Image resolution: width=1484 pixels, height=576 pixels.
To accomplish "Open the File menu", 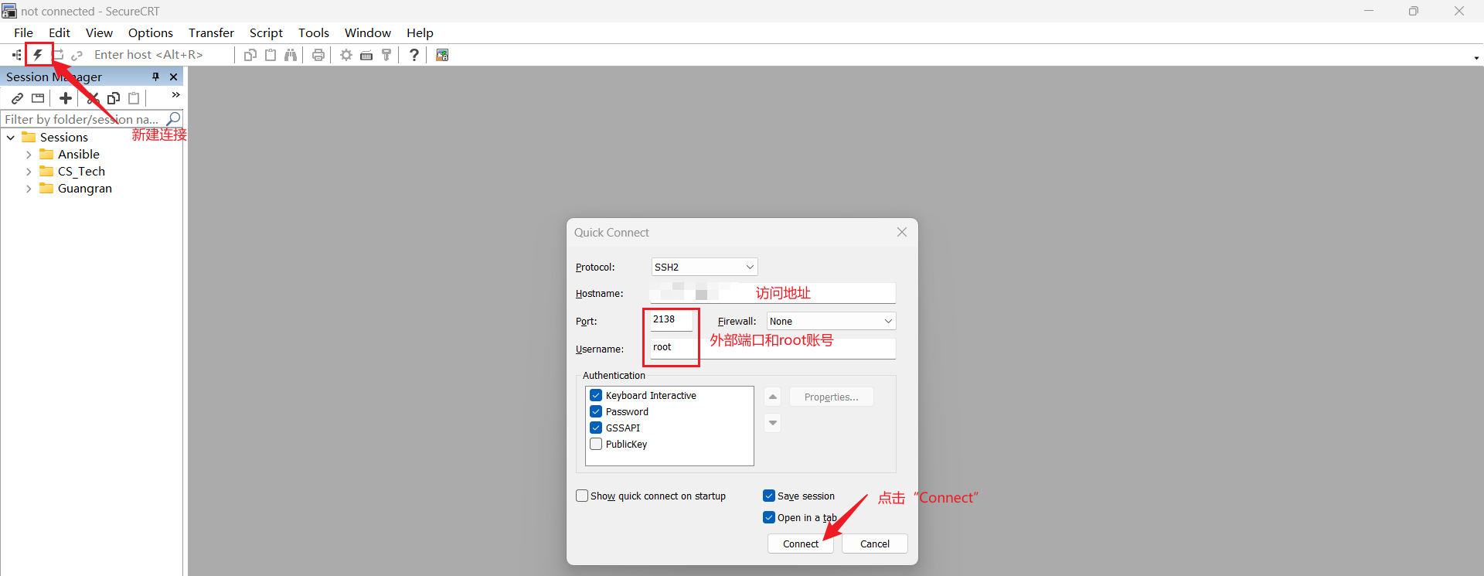I will point(23,32).
